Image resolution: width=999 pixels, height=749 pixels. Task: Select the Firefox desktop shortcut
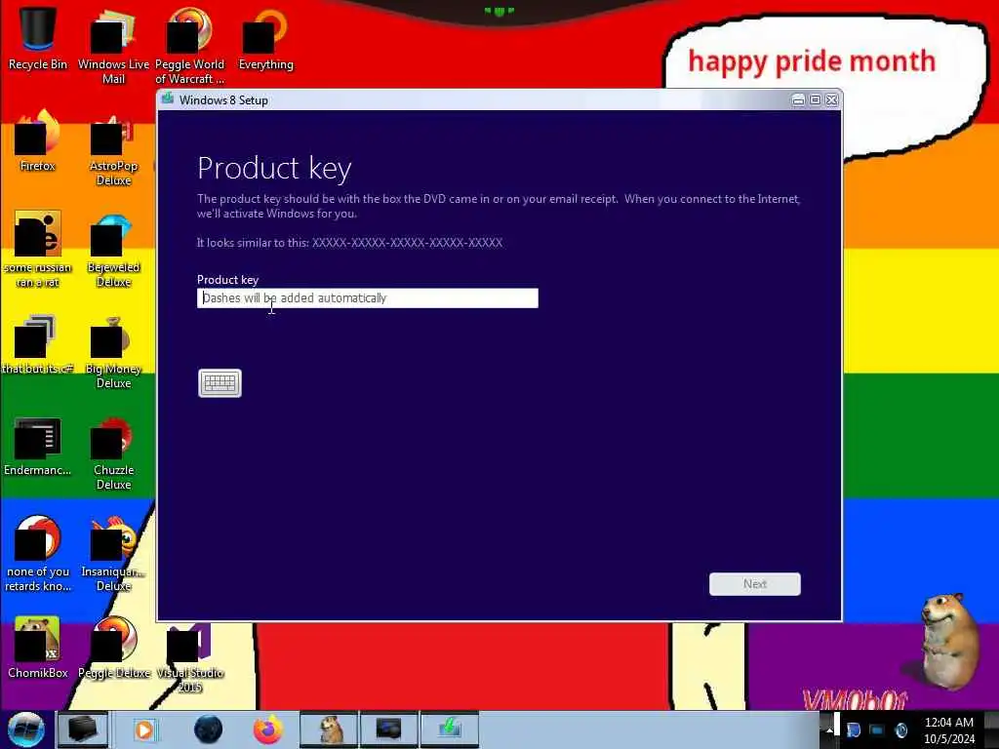click(x=38, y=140)
